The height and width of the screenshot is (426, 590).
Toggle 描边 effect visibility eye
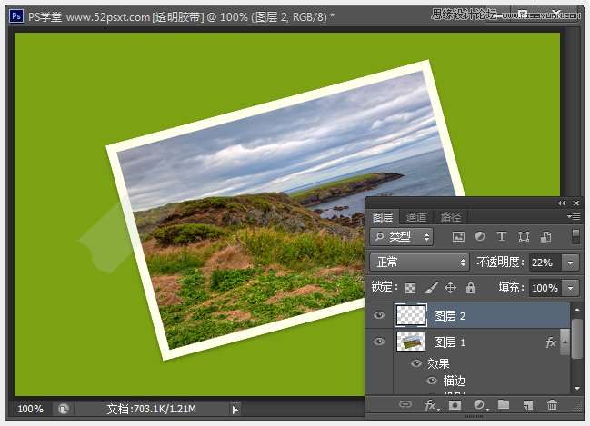click(x=431, y=381)
